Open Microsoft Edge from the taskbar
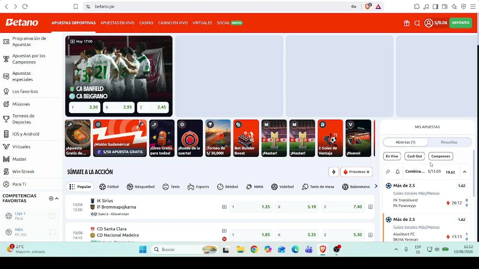The height and width of the screenshot is (269, 479). [x=295, y=250]
